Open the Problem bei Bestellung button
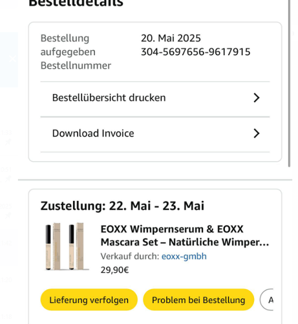 pyautogui.click(x=198, y=300)
